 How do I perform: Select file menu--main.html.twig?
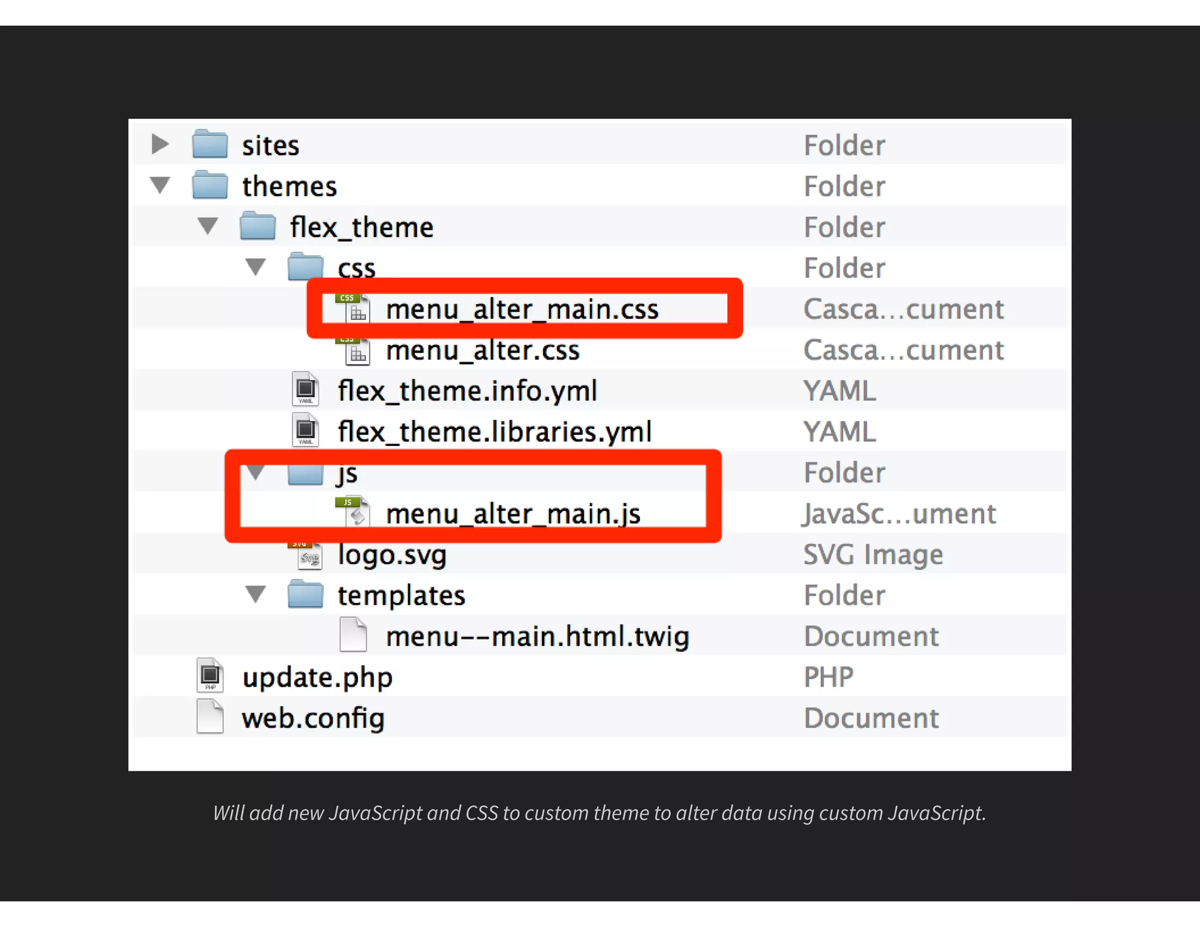[x=537, y=636]
